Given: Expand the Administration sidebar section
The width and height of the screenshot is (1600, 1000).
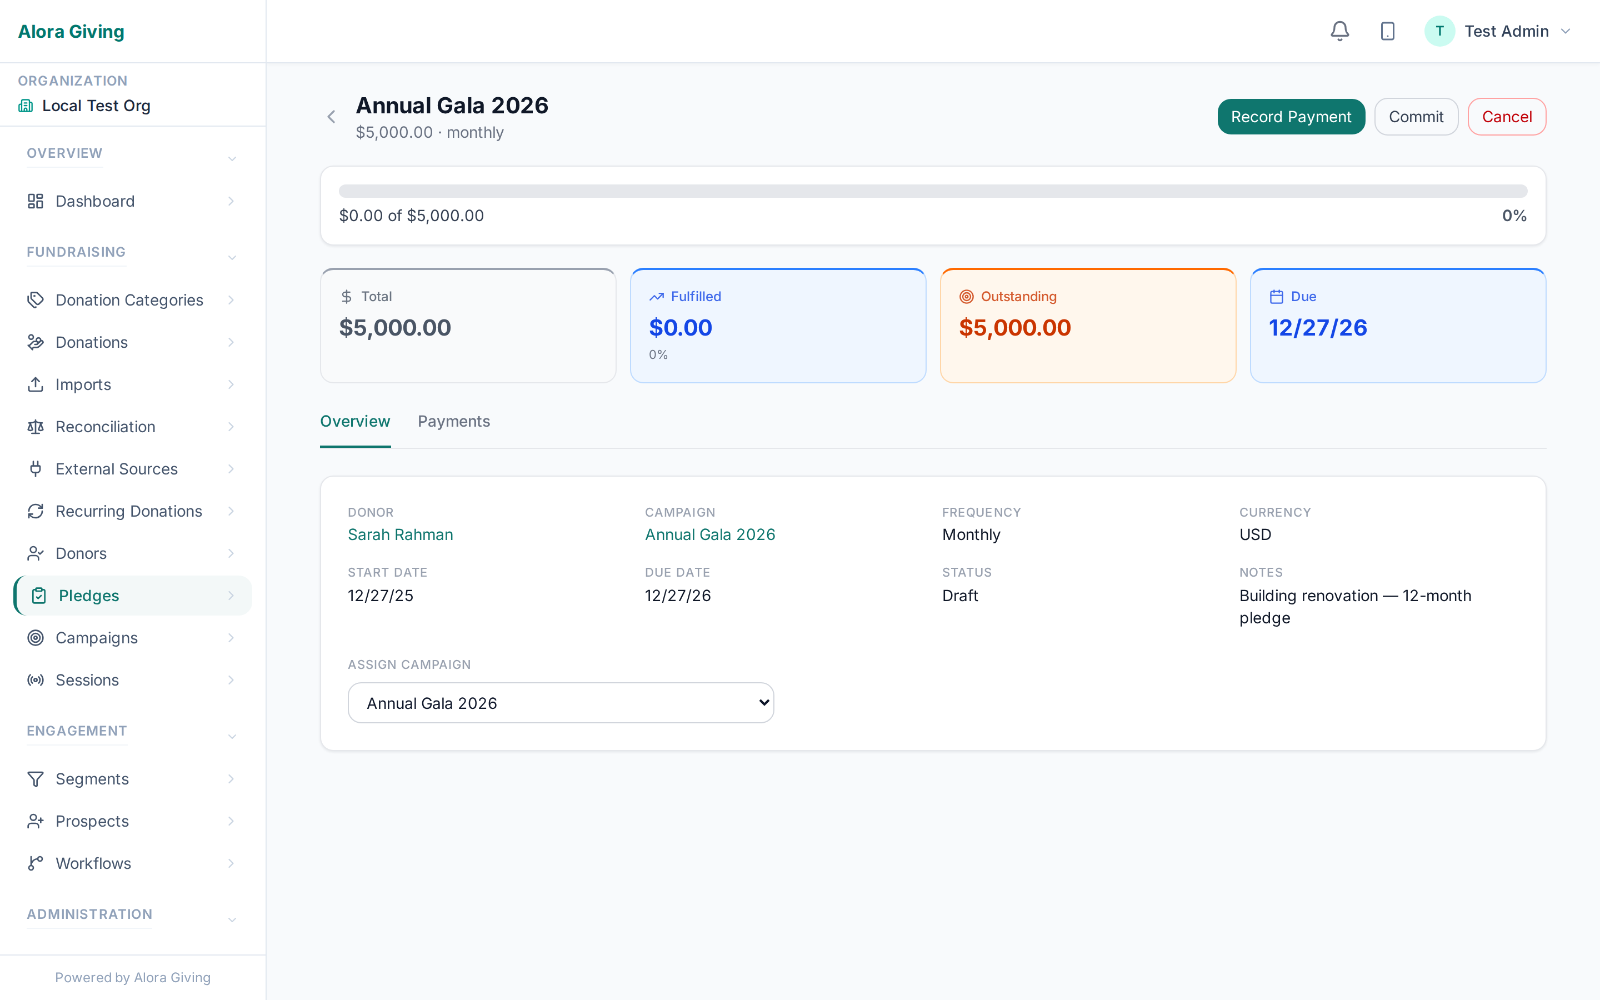Looking at the screenshot, I should (232, 919).
